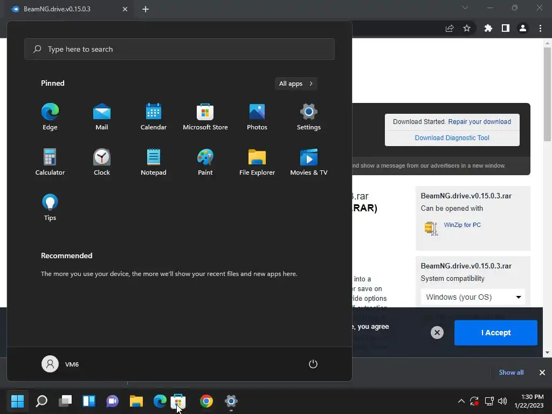The image size is (552, 414).
Task: Toggle Chrome side panel icon
Action: pos(506,28)
